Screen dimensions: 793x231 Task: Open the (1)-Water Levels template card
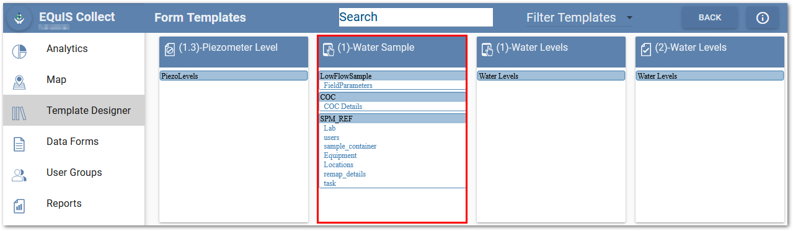[x=551, y=129]
